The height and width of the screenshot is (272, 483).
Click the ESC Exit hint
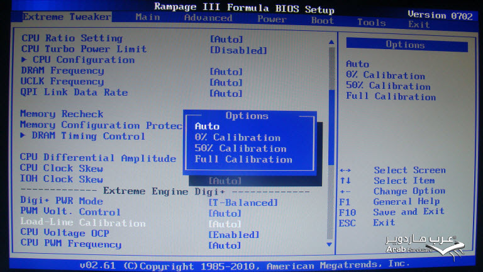point(367,223)
